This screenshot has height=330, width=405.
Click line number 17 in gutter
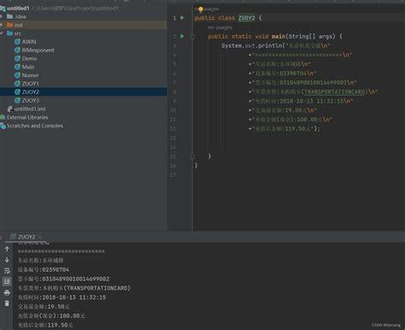pos(173,175)
